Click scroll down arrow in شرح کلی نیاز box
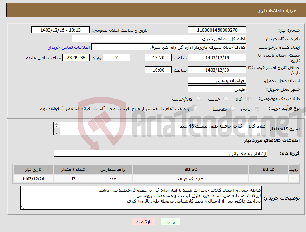Screen dimensions: 306x232 57,126
